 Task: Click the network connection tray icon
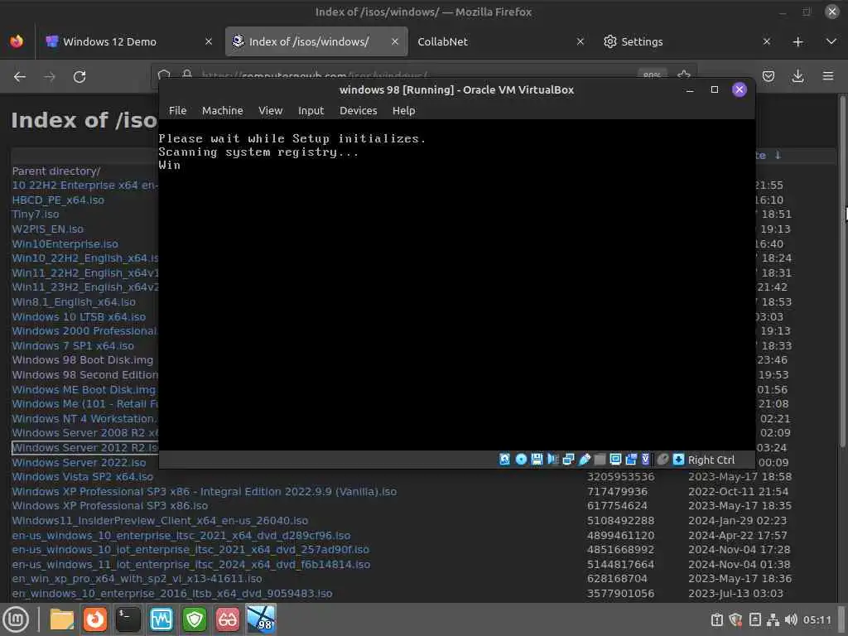[773, 619]
